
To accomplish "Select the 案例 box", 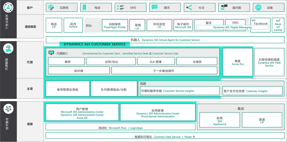I will [67, 61].
